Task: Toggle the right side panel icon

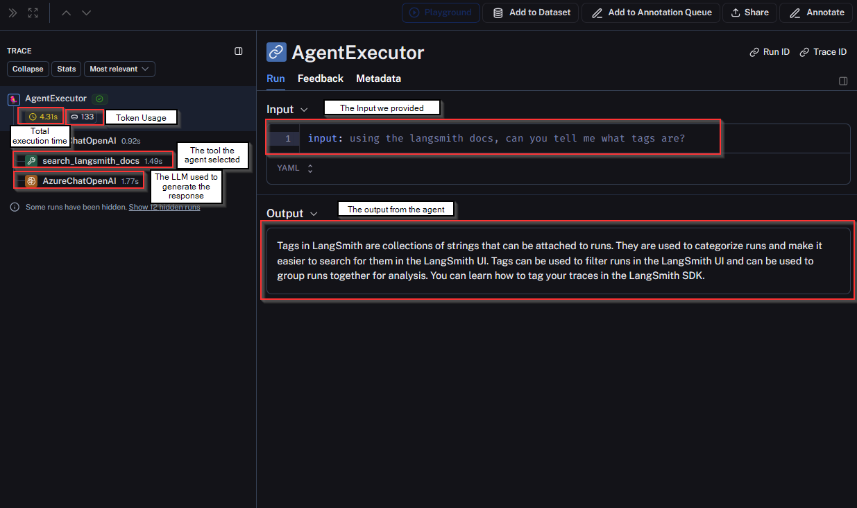Action: pyautogui.click(x=843, y=81)
